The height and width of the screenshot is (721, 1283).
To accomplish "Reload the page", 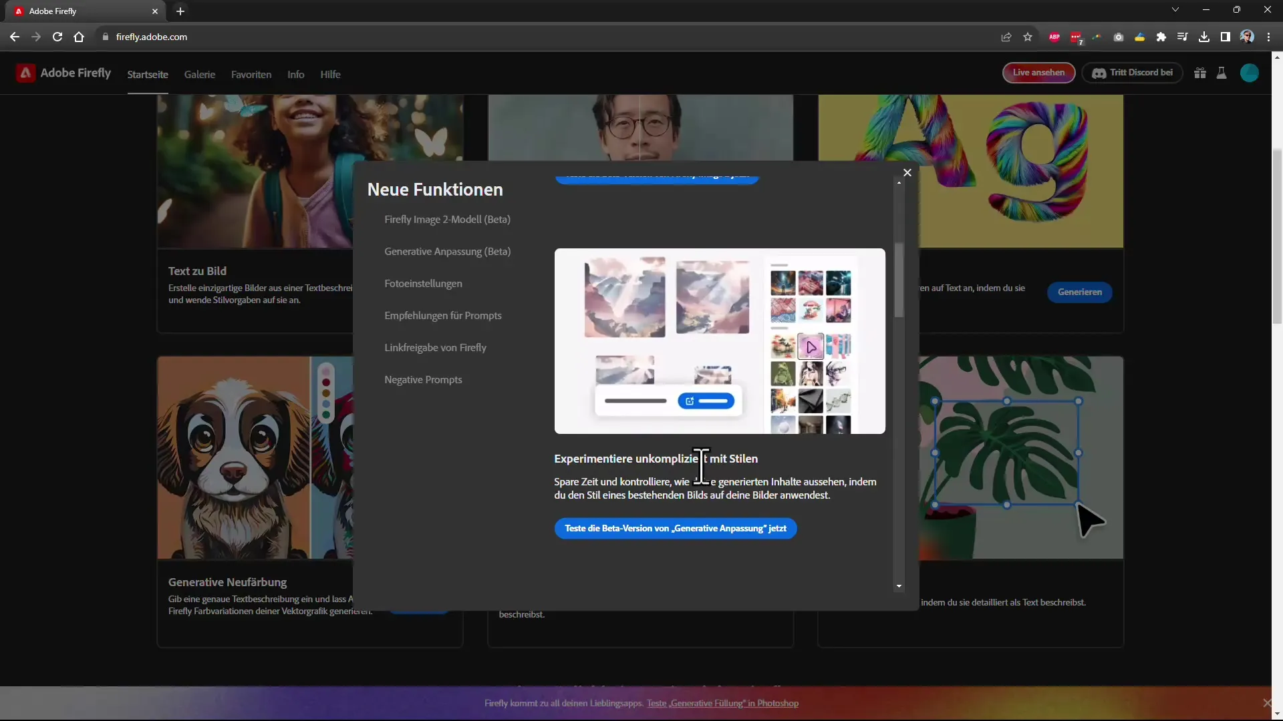I will pyautogui.click(x=57, y=37).
